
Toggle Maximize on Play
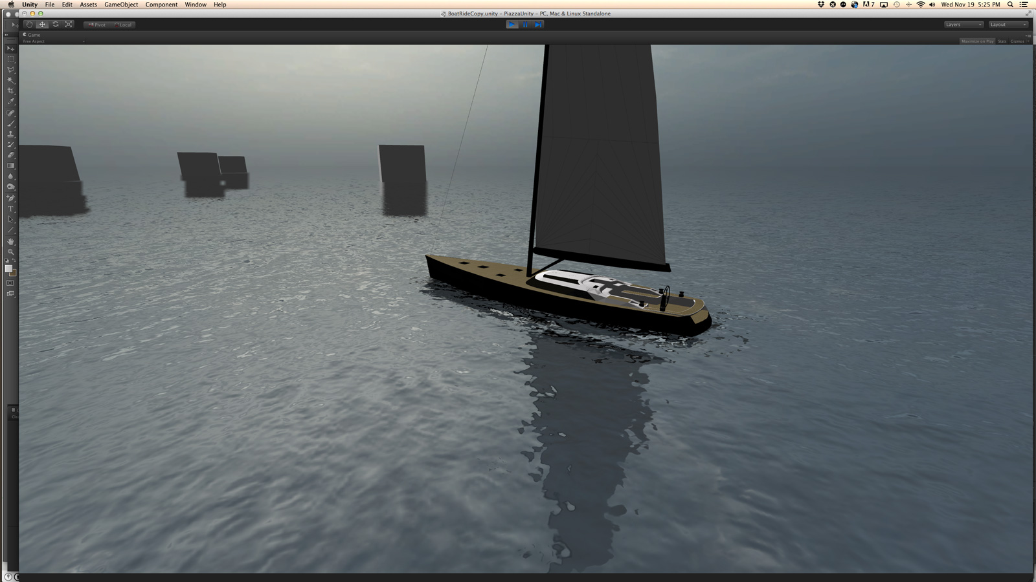pos(977,41)
